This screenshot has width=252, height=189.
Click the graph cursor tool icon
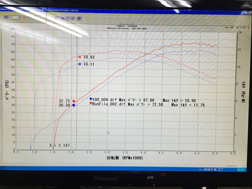pyautogui.click(x=72, y=18)
